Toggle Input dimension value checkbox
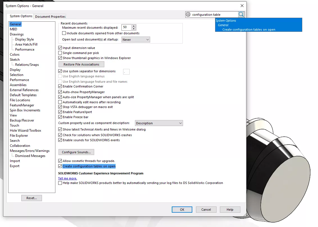 pyautogui.click(x=60, y=48)
